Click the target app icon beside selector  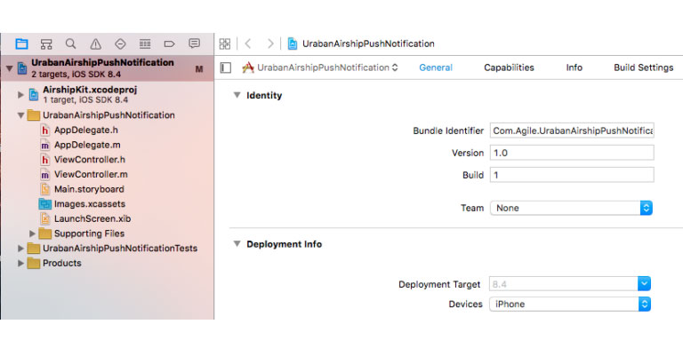248,67
